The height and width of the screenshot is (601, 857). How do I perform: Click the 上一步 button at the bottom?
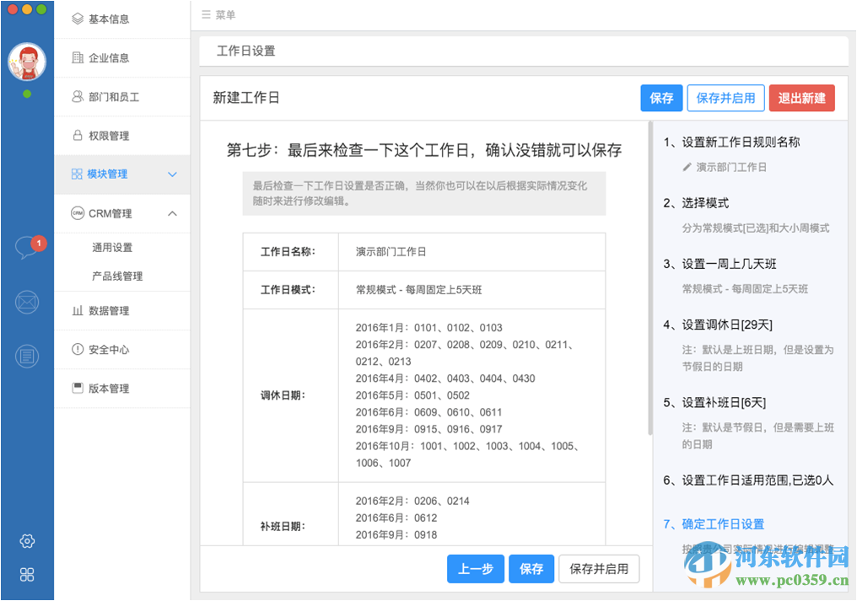pos(475,568)
